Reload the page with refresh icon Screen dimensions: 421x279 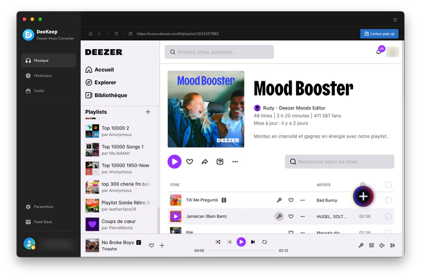[x=116, y=34]
